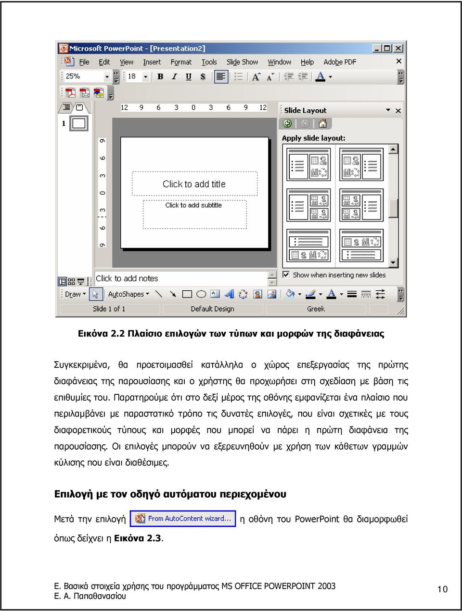
Task: Open the Slide Layout pane dropdown arrow
Action: [x=388, y=110]
